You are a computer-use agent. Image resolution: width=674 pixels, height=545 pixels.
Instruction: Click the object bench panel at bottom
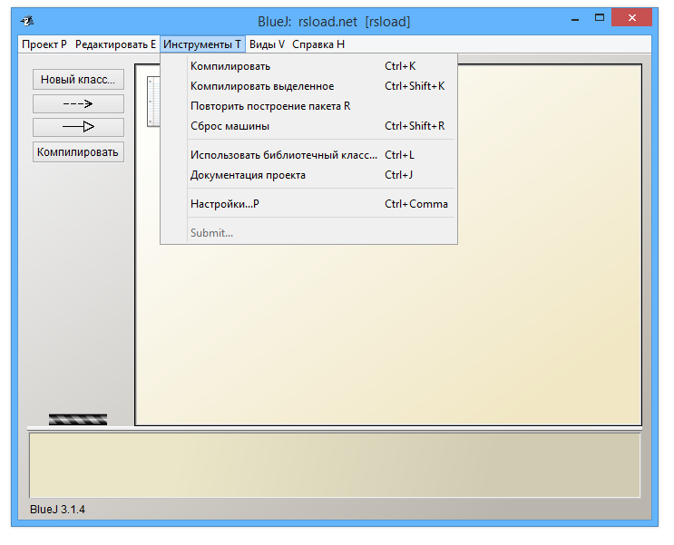click(335, 465)
